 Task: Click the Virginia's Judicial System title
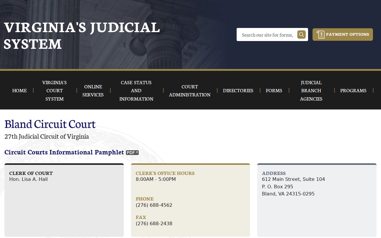point(82,35)
